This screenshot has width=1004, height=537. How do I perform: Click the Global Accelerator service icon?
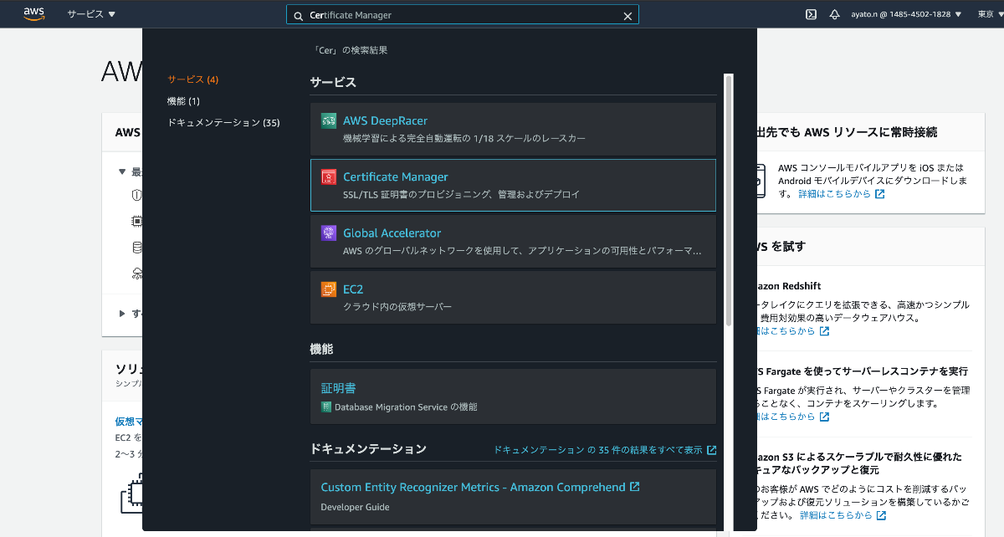tap(329, 233)
